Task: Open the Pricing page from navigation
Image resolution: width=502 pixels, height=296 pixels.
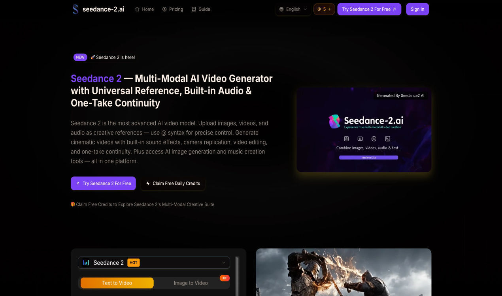Action: 176,9
